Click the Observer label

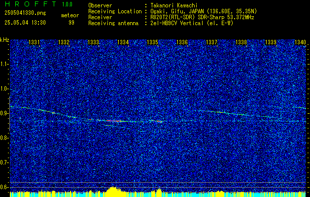100,5
